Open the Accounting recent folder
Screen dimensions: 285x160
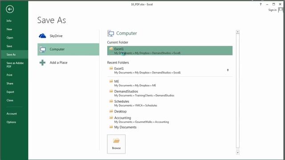point(170,120)
